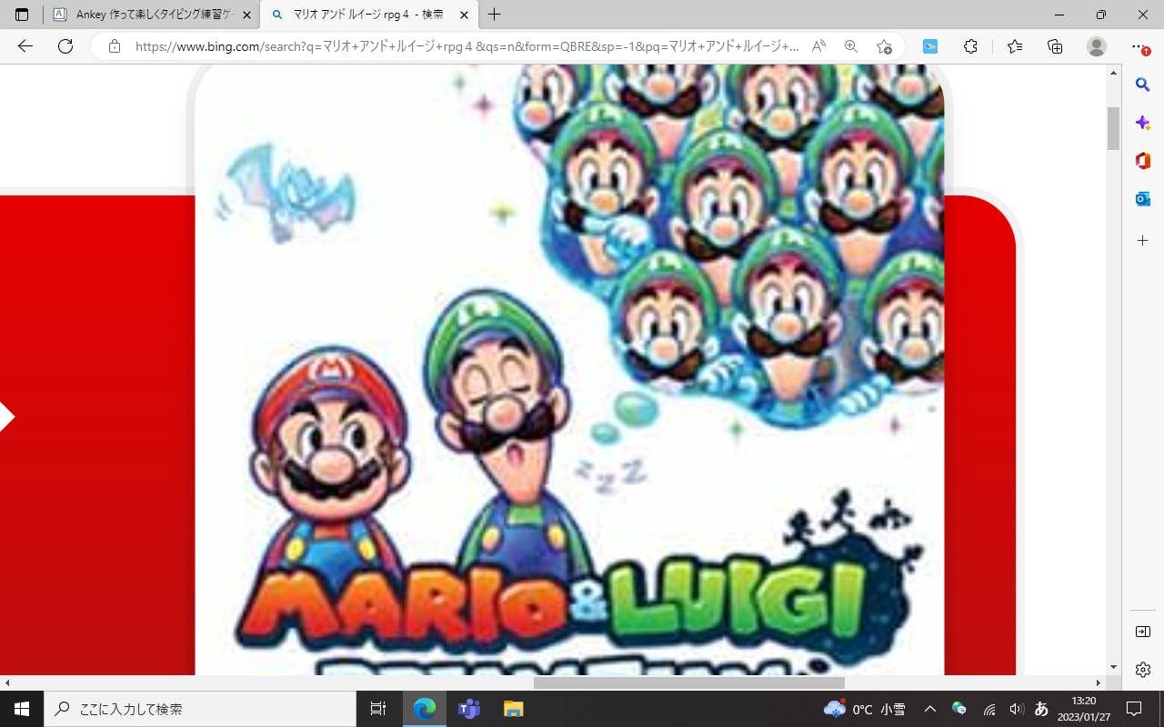This screenshot has height=727, width=1164.
Task: Hide the Edge sidebar with the collapse icon
Action: (x=1143, y=632)
